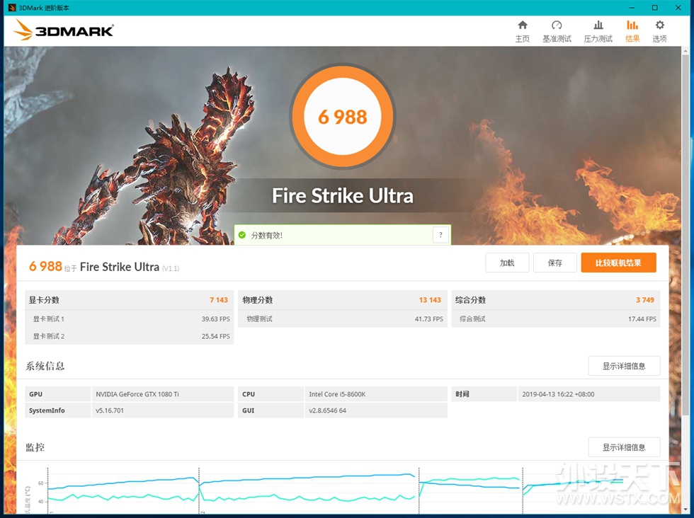The width and height of the screenshot is (694, 518).
Task: Show details for 监控 monitoring section
Action: 624,447
